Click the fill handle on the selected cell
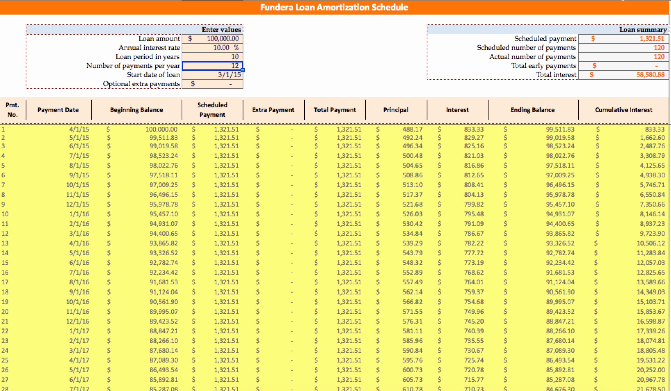The image size is (671, 391). [242, 70]
